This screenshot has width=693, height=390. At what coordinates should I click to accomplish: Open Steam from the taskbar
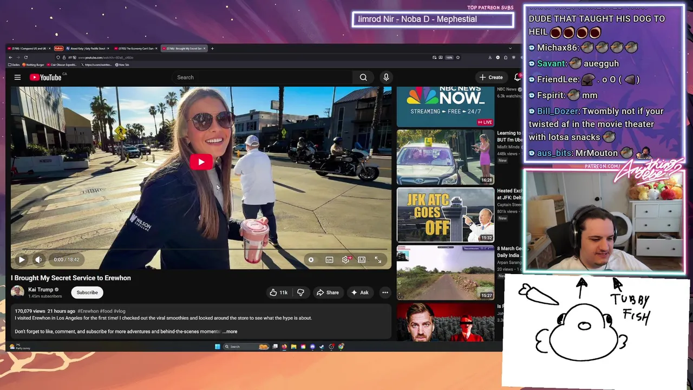point(322,347)
